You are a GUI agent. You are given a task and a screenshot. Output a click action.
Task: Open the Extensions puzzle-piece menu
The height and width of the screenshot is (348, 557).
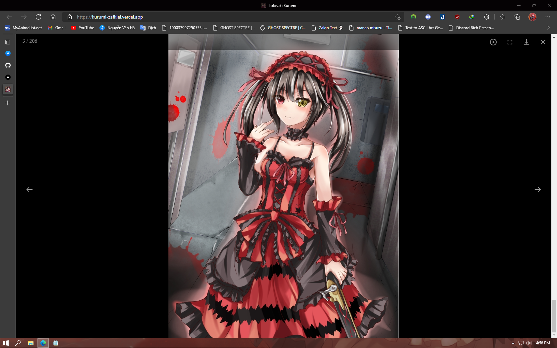click(486, 17)
